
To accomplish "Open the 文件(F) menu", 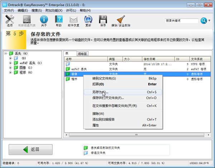I will pos(9,10).
